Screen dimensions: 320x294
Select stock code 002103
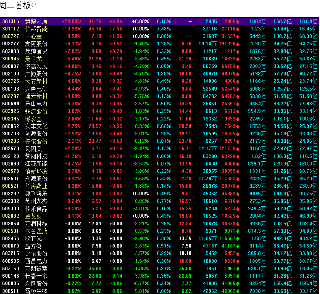click(11, 74)
